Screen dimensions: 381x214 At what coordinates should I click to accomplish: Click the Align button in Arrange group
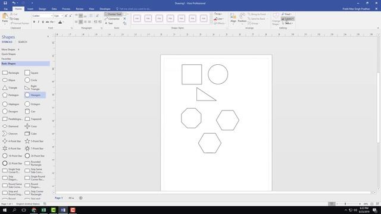pos(233,18)
